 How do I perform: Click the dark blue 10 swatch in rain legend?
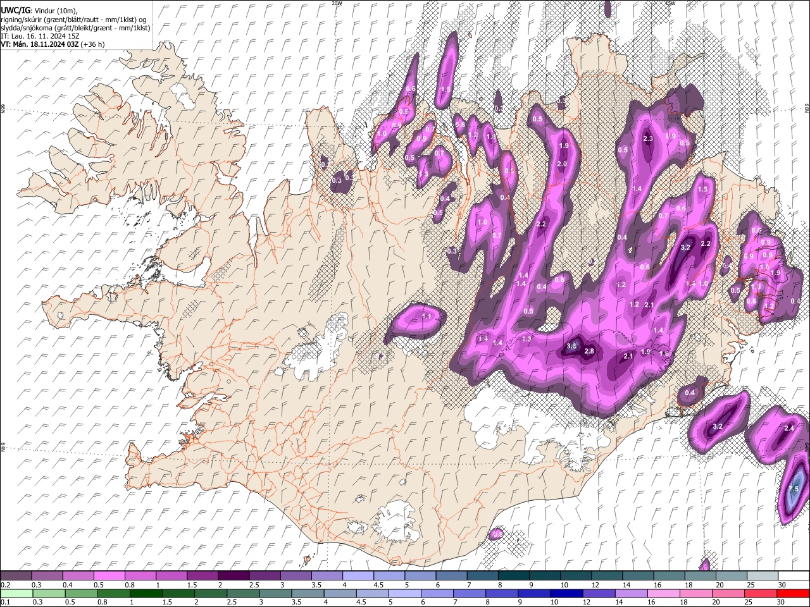click(566, 593)
